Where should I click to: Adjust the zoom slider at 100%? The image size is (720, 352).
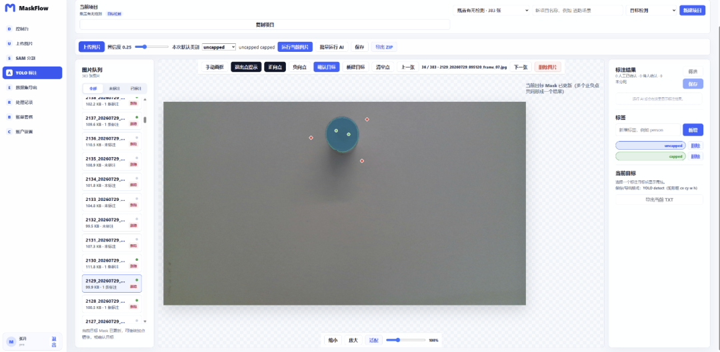(405, 340)
